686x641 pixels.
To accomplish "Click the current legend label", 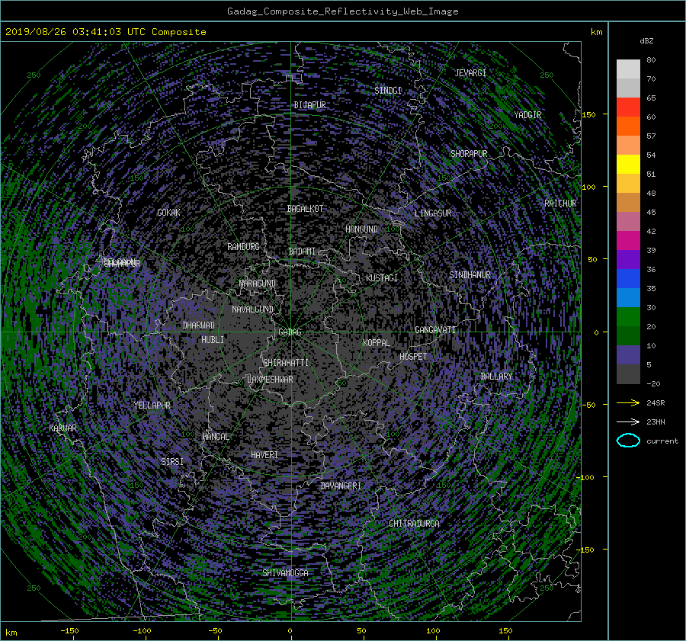I will pos(662,441).
